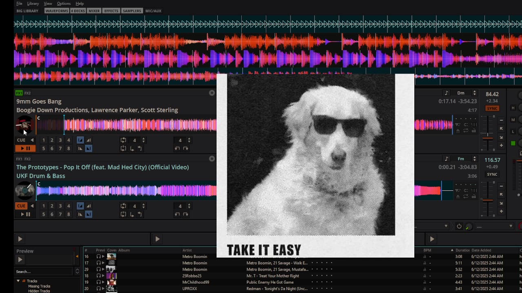Click the plus rate button beside 116.57 deck

(x=501, y=211)
